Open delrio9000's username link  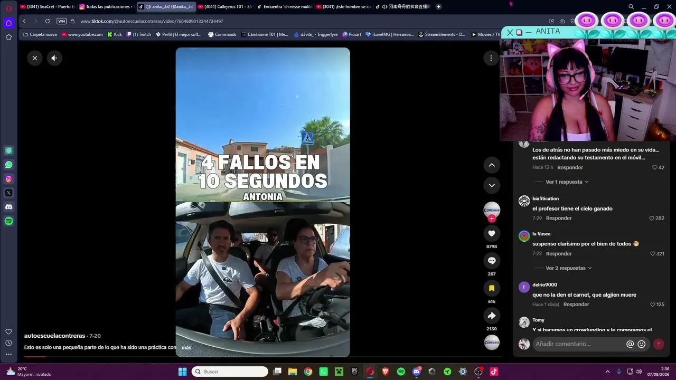point(544,285)
